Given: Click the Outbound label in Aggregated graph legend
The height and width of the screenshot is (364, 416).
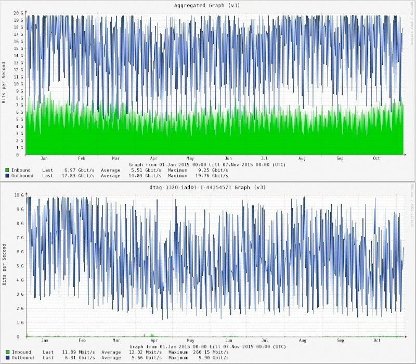Looking at the screenshot, I should [x=22, y=176].
